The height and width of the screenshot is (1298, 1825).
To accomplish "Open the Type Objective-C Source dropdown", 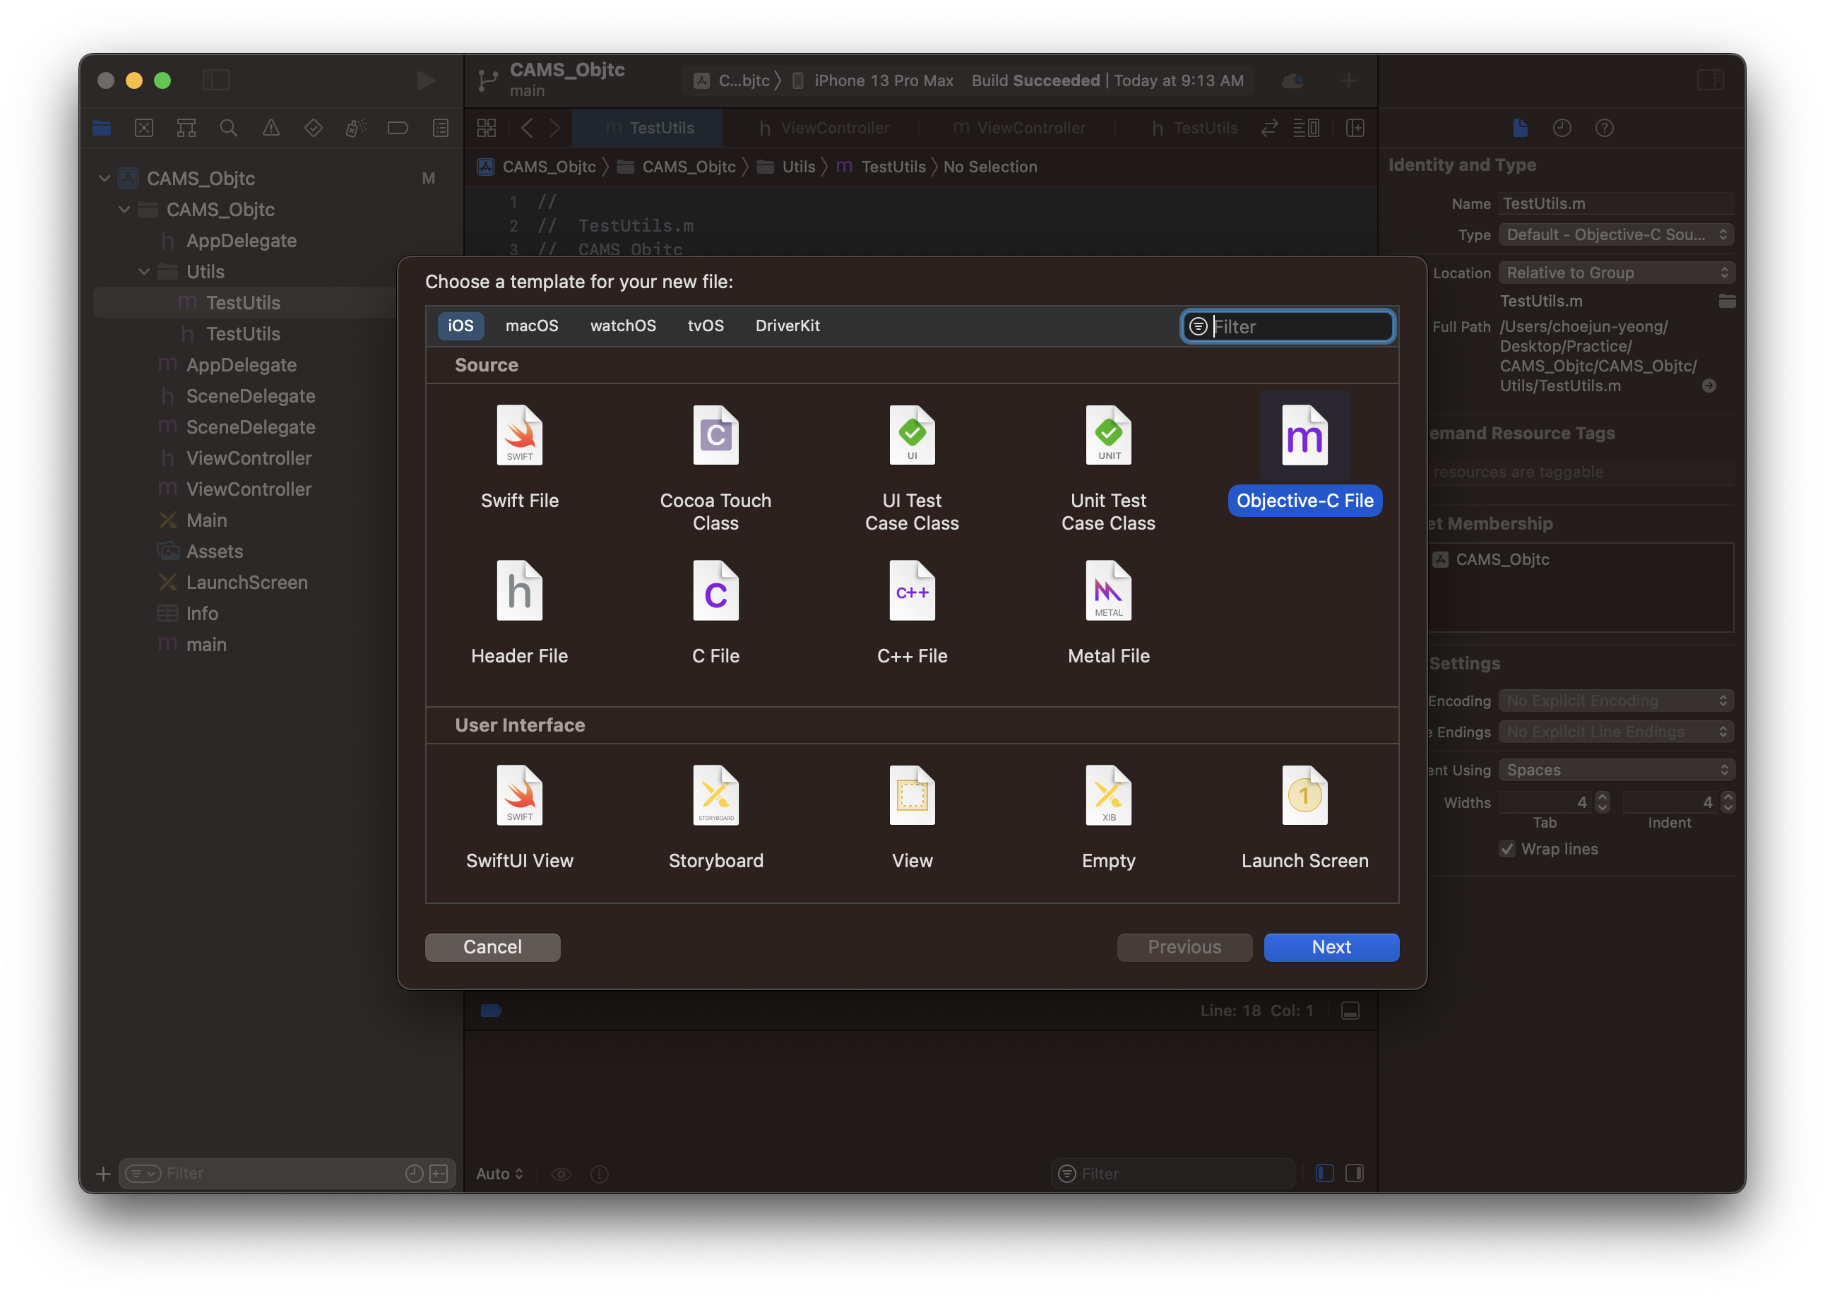I will point(1615,235).
